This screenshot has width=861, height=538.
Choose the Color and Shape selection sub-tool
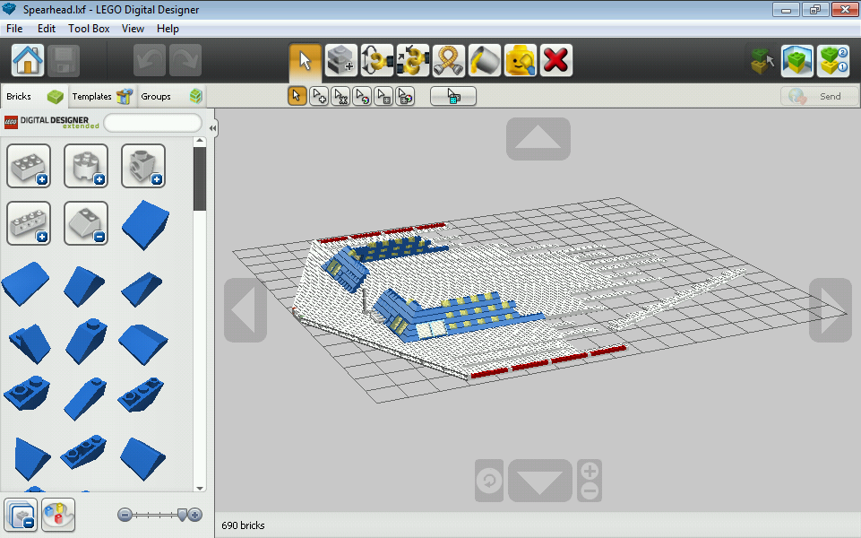(x=405, y=96)
